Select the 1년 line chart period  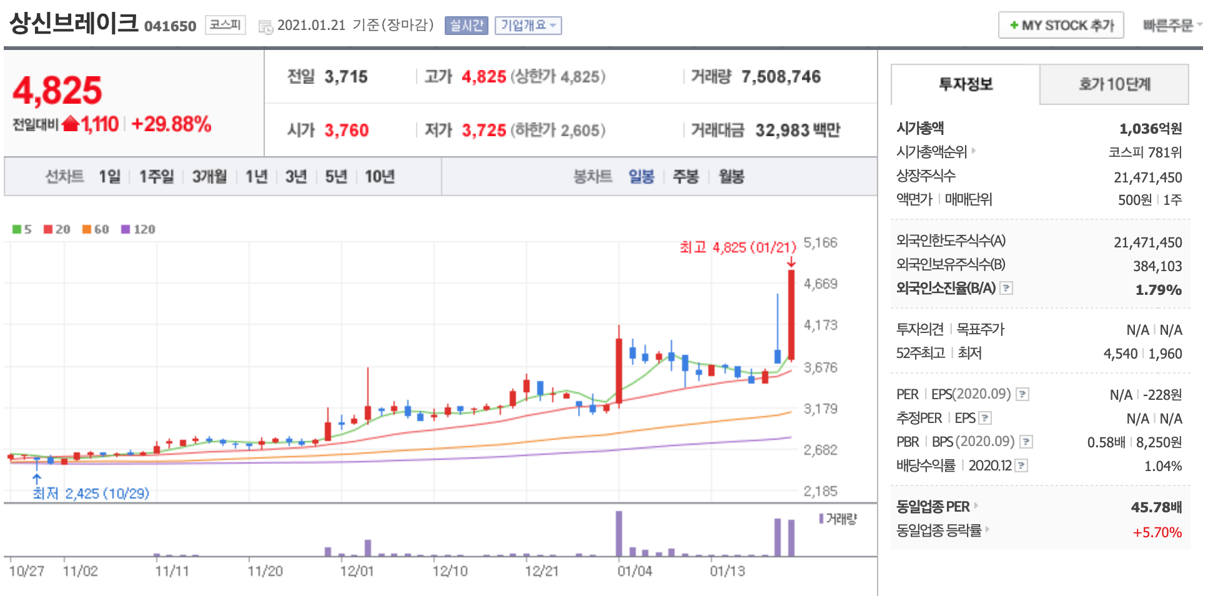(257, 176)
